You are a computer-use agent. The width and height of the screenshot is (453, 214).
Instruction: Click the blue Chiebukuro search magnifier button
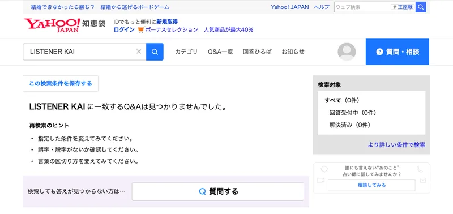click(x=155, y=52)
